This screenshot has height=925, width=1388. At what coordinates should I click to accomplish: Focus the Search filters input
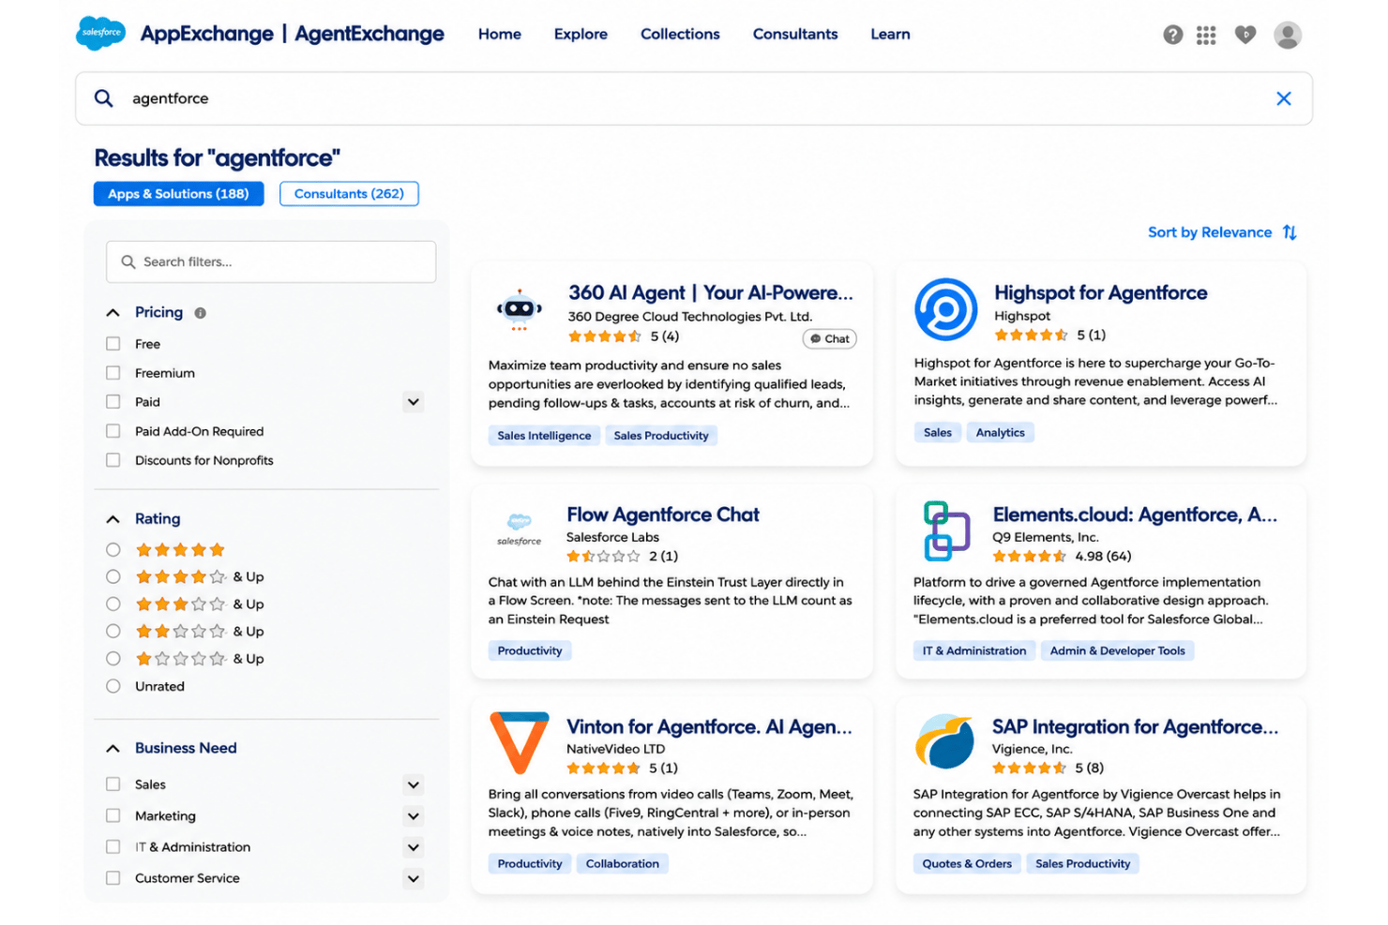pyautogui.click(x=271, y=261)
